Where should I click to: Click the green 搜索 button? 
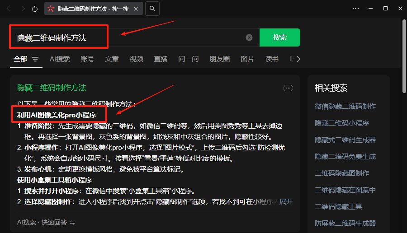click(280, 37)
